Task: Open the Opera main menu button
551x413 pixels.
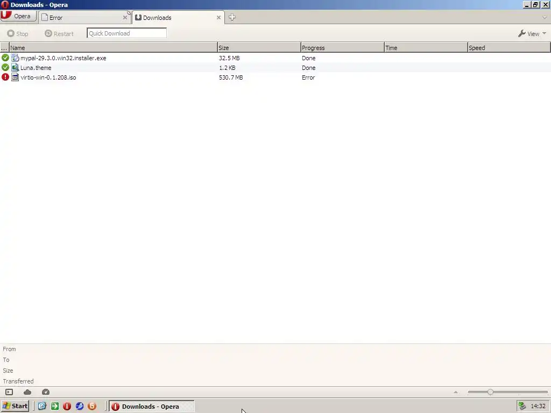Action: [x=18, y=16]
